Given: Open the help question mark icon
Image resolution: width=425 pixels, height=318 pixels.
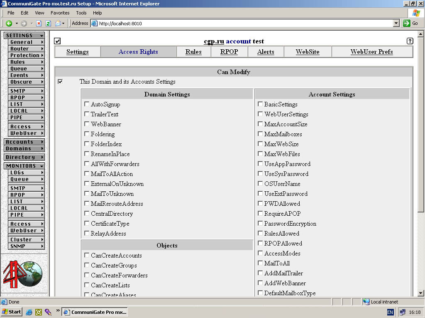Looking at the screenshot, I should tap(410, 41).
